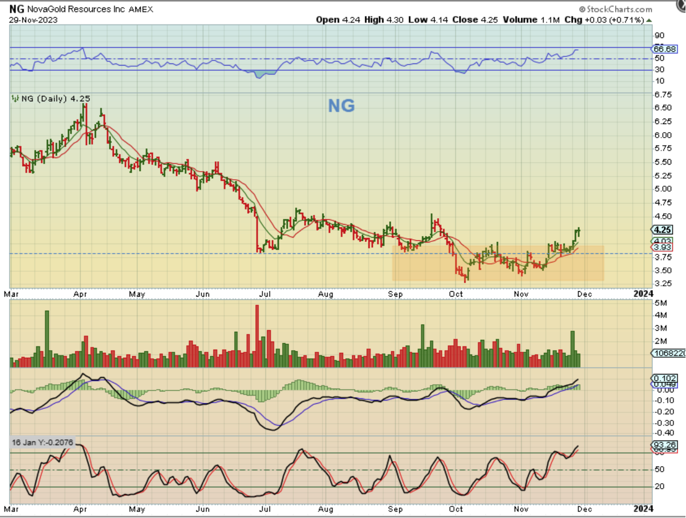Click the green up-arrow beside the Chg value
686x518 pixels.
pyautogui.click(x=649, y=20)
